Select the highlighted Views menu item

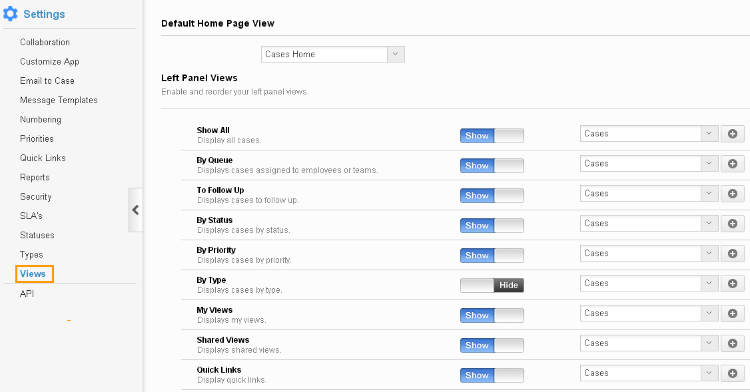click(x=34, y=274)
